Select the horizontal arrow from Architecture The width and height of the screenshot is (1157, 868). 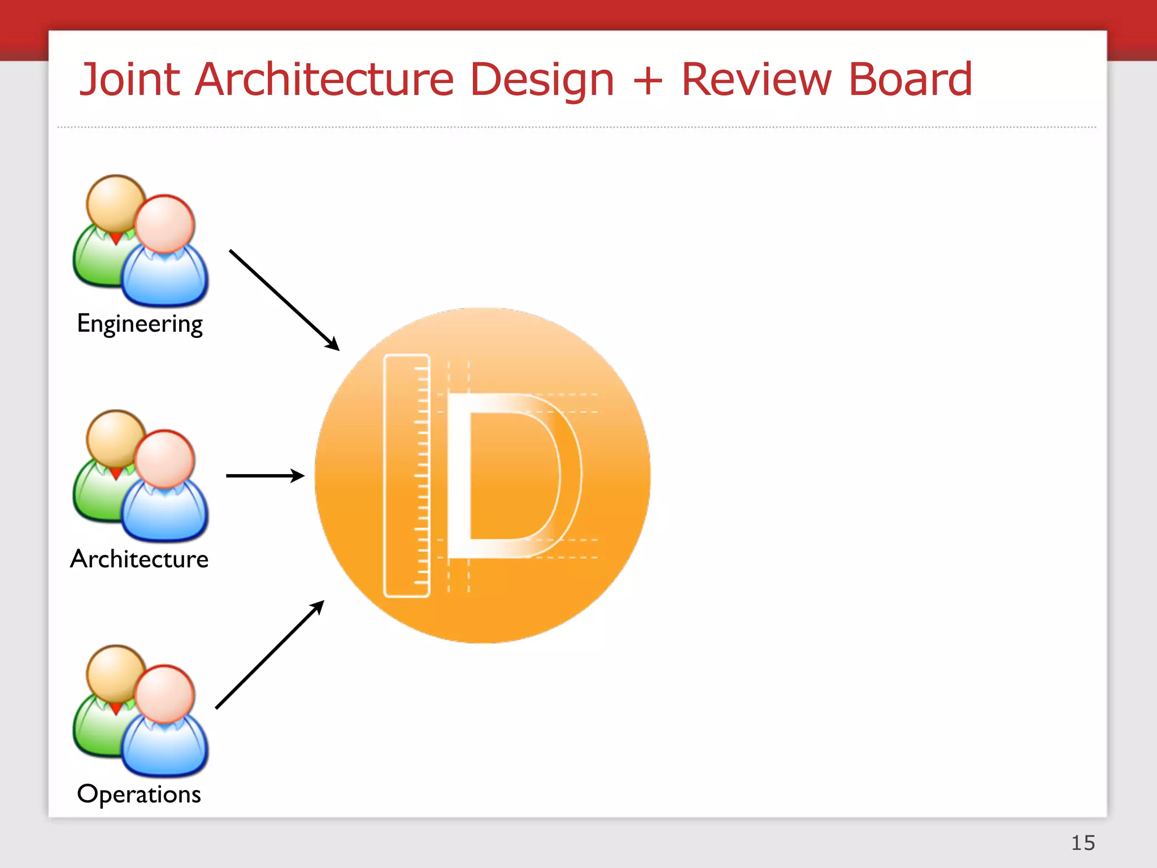(x=264, y=476)
